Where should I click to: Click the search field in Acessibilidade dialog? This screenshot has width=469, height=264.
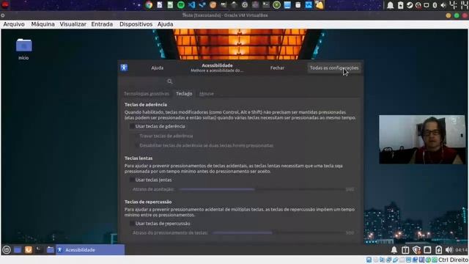147,81
